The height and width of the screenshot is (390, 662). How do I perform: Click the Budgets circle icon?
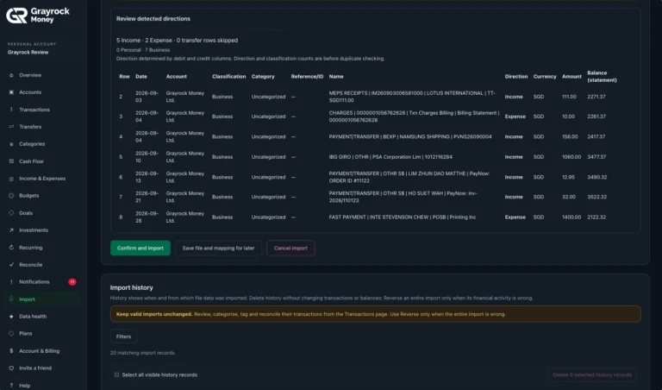11,196
